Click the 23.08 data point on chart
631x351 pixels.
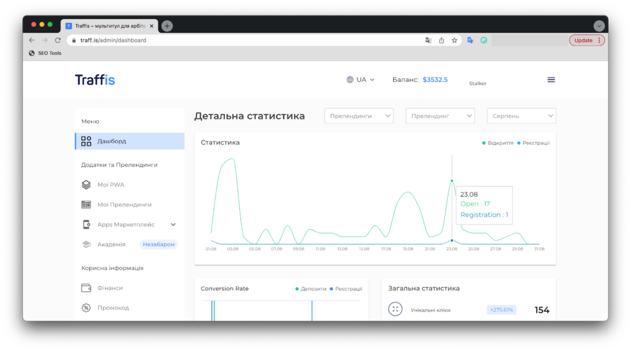pyautogui.click(x=452, y=181)
